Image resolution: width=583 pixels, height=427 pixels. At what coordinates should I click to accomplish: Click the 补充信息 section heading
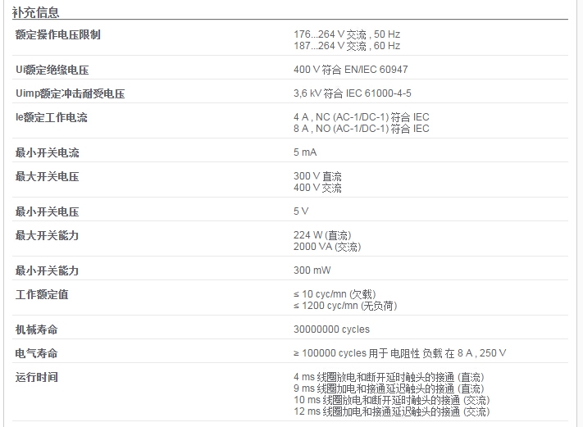pos(36,12)
